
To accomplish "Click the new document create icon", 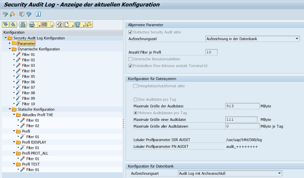I will (x=67, y=25).
